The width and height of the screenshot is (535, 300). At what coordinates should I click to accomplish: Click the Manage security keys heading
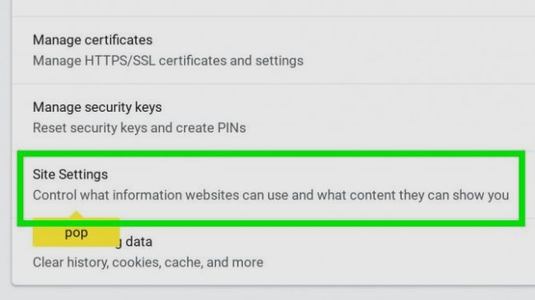tap(97, 108)
